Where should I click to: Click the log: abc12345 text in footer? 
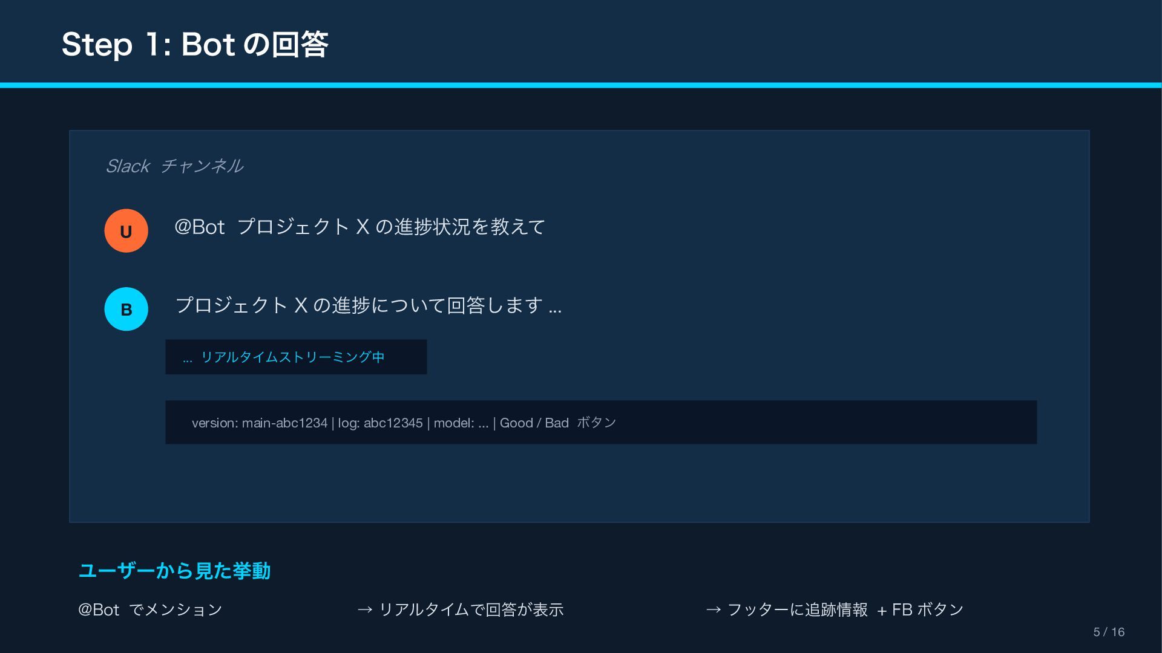click(x=380, y=423)
